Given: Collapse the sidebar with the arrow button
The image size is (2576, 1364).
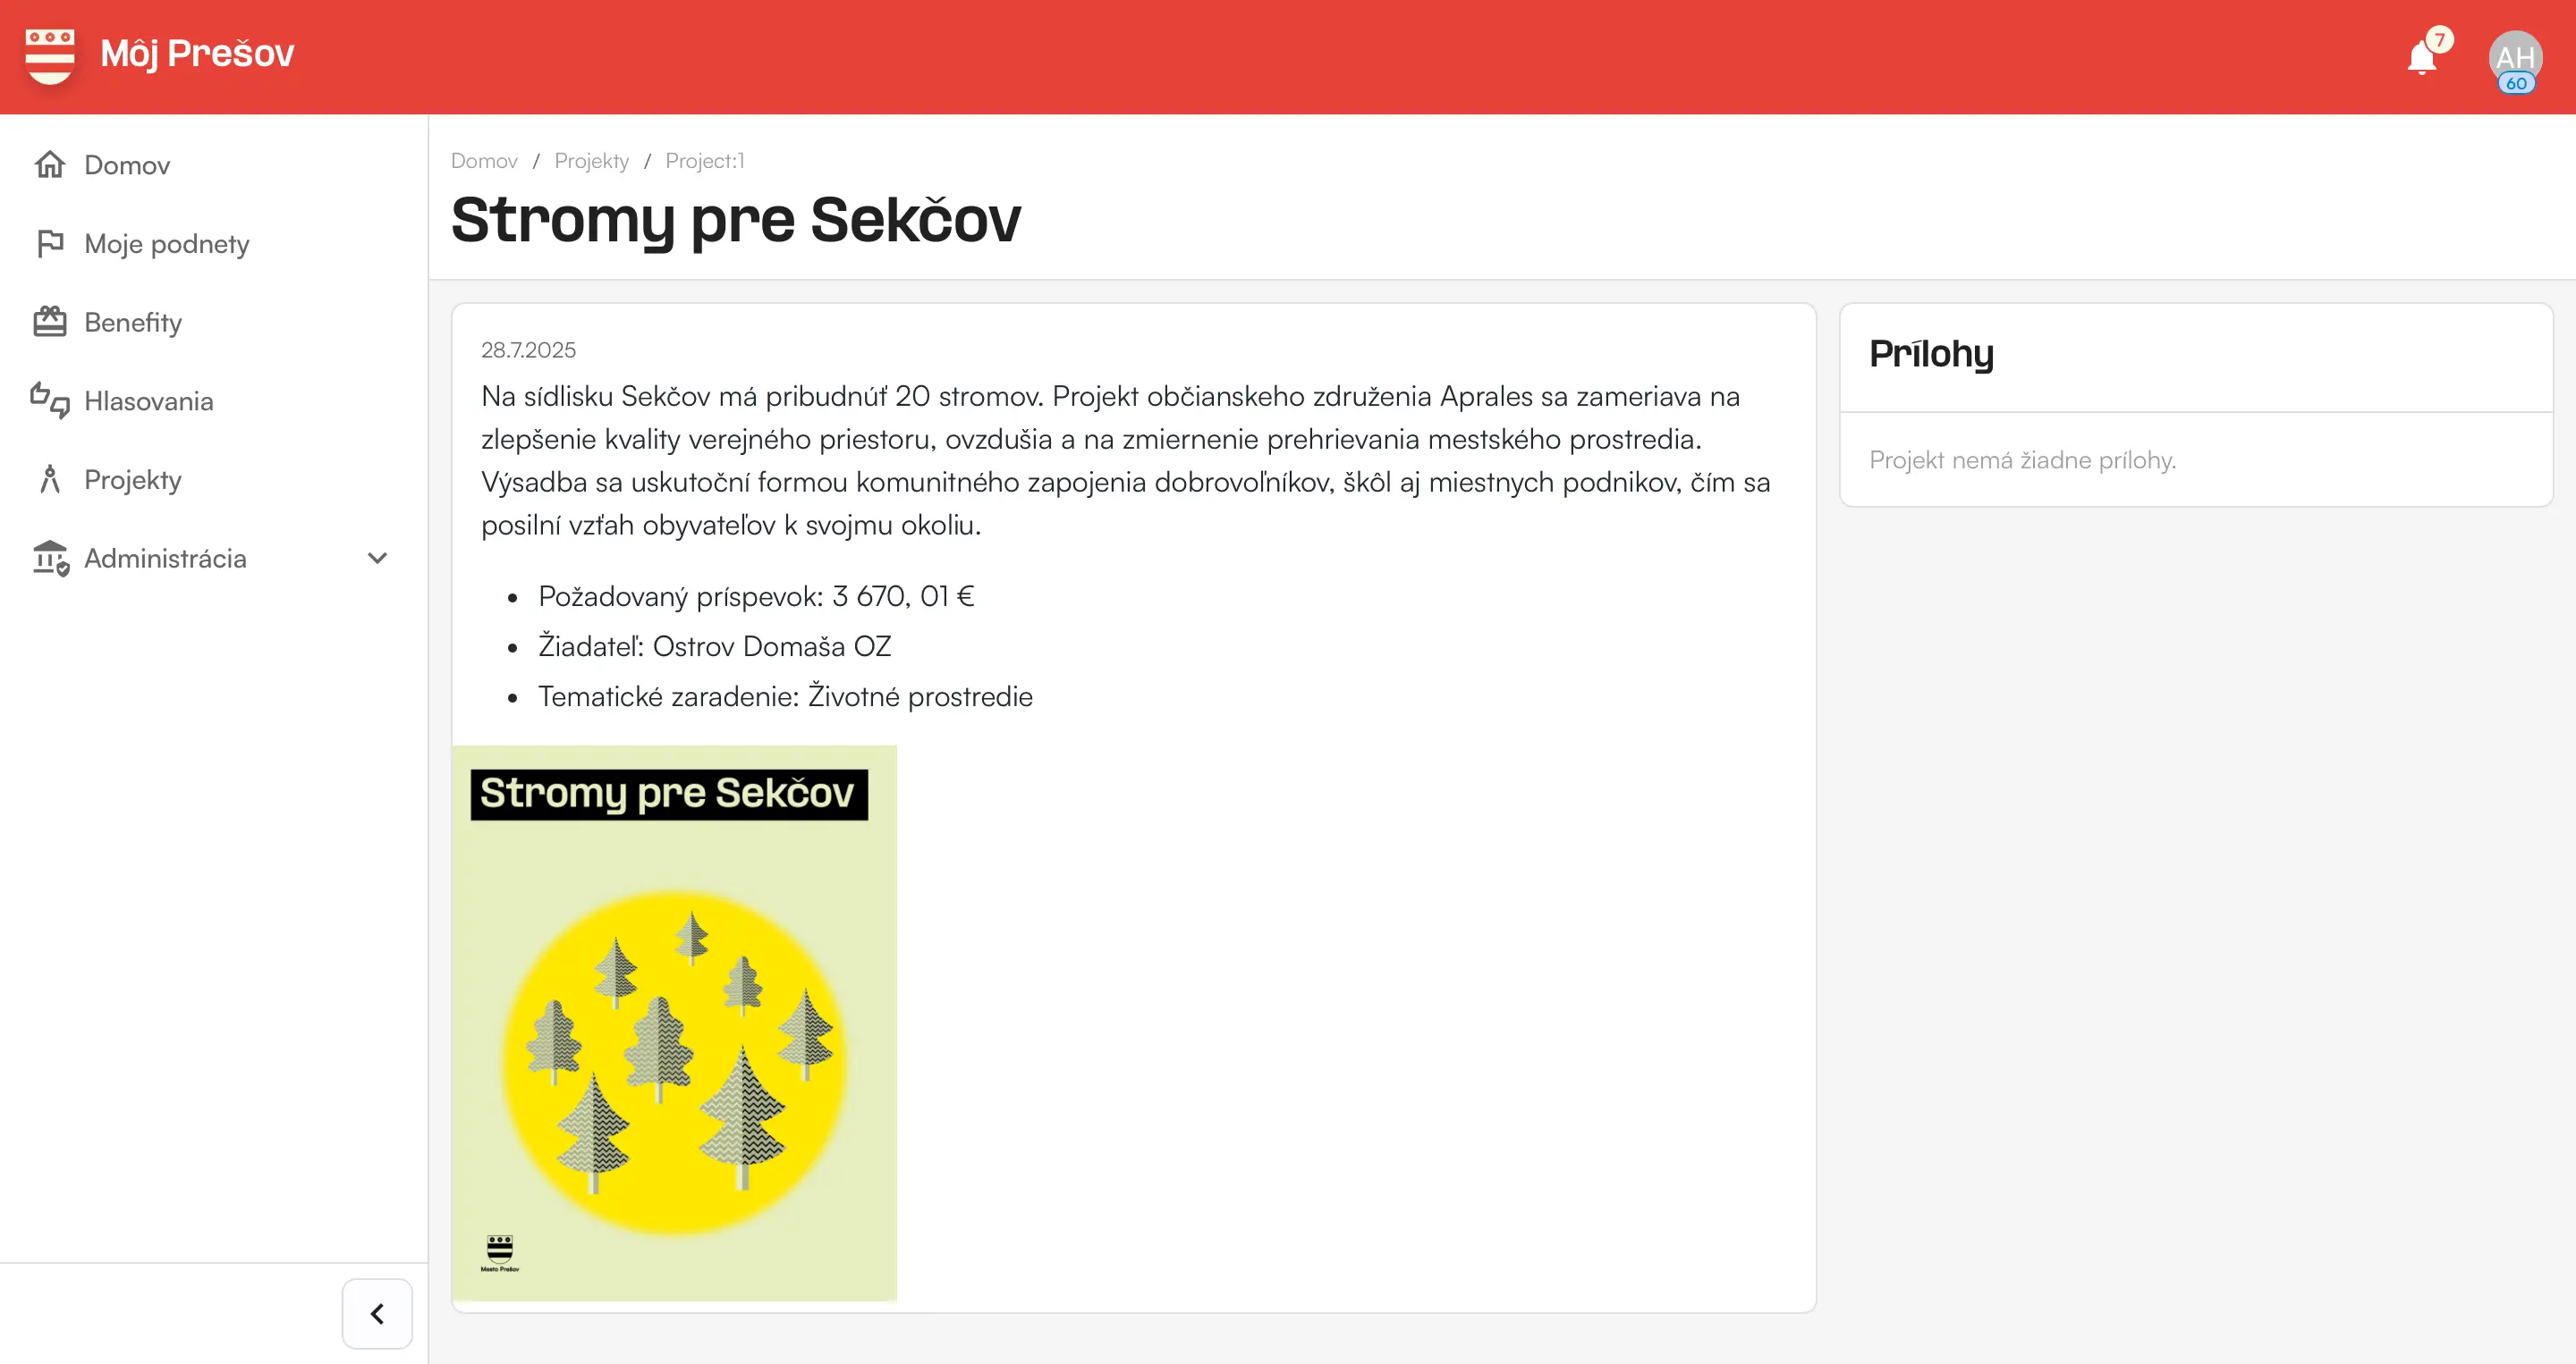Looking at the screenshot, I should point(377,1313).
